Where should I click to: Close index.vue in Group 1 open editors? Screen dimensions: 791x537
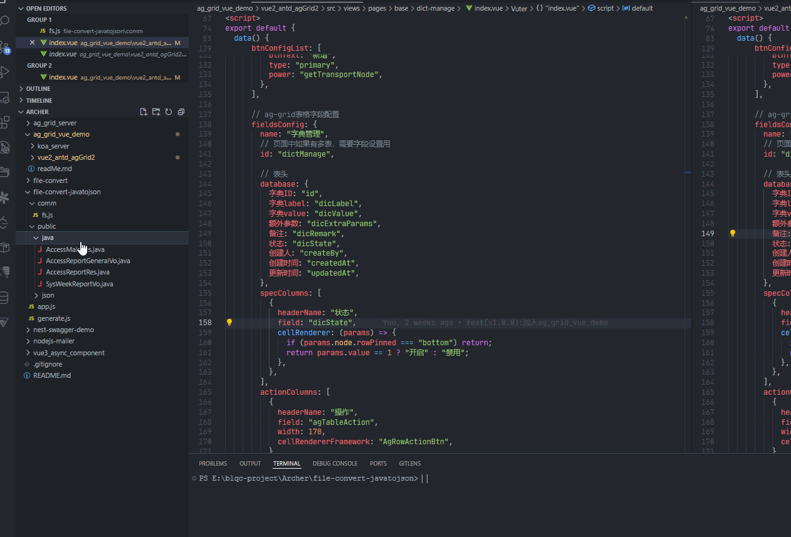[33, 43]
